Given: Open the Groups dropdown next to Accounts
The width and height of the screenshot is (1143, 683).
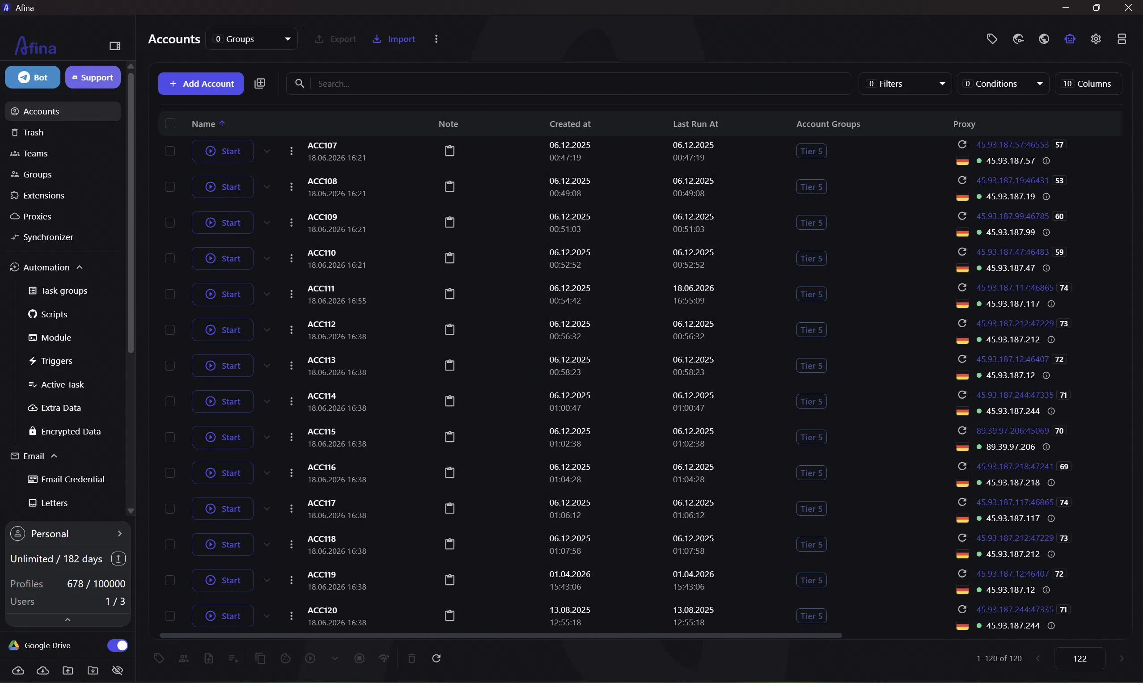Looking at the screenshot, I should pos(251,39).
